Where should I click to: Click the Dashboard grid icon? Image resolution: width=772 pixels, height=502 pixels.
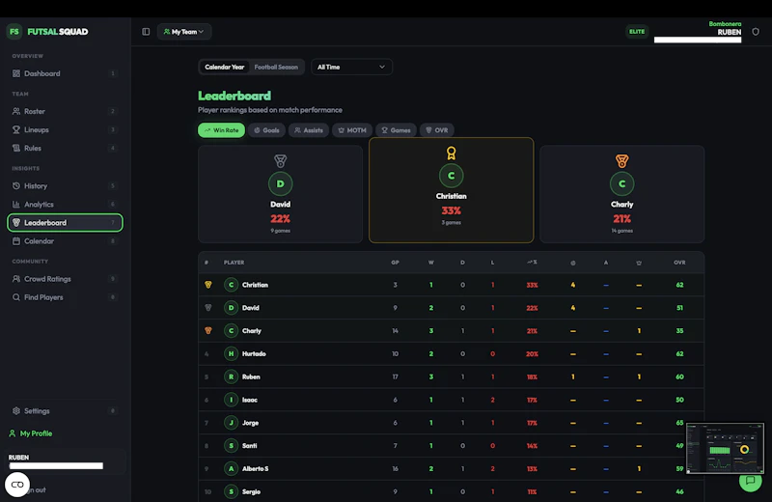coord(16,73)
